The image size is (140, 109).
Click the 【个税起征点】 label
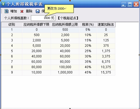(68, 18)
